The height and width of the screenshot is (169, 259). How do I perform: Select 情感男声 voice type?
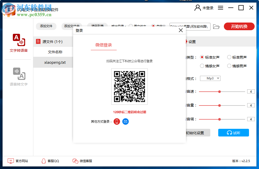(x=229, y=66)
